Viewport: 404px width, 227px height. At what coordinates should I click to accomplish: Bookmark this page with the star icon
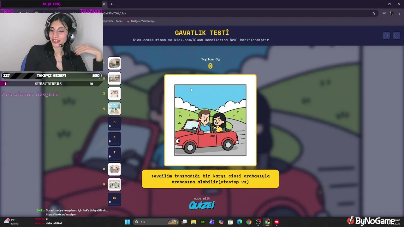coord(374,13)
